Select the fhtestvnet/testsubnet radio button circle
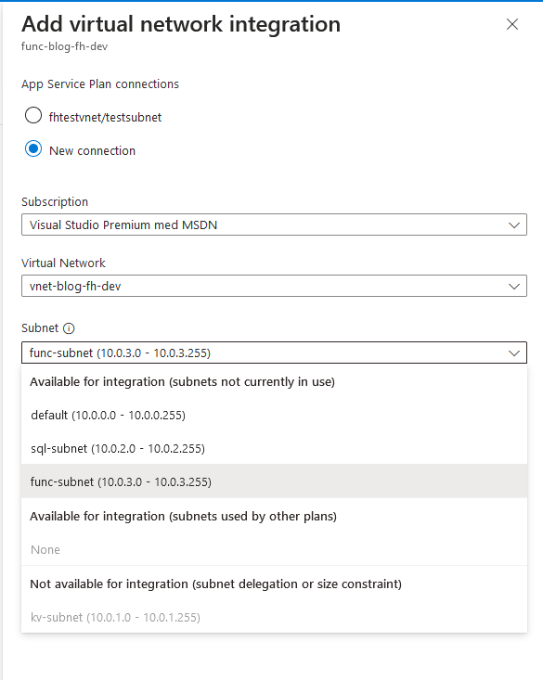This screenshot has width=543, height=680. click(33, 116)
